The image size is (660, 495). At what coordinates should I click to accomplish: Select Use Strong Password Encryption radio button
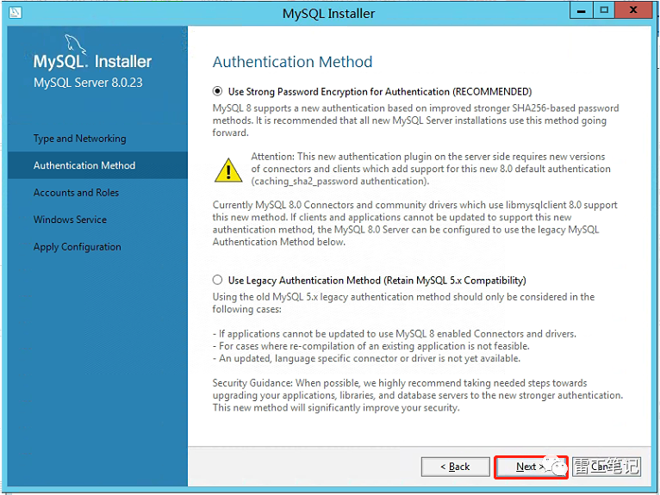pos(217,91)
